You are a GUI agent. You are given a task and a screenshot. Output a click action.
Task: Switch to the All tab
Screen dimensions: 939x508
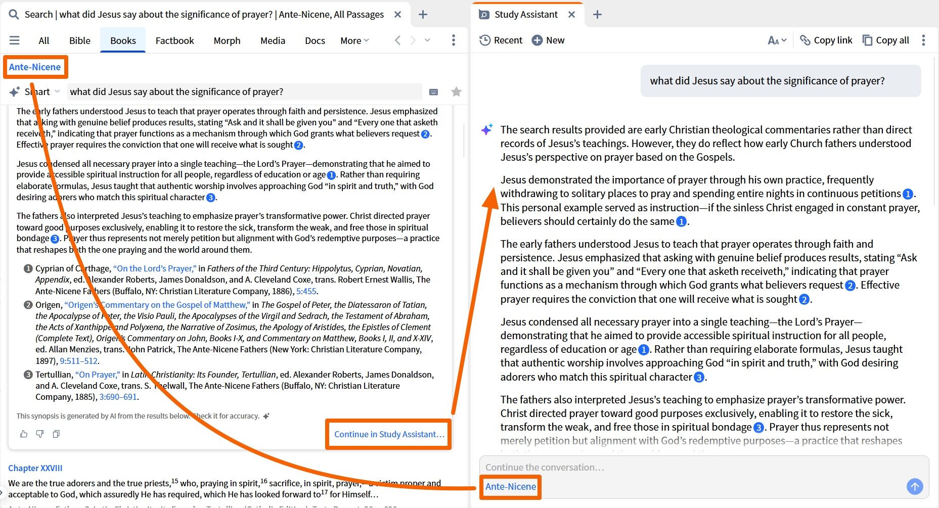[x=44, y=40]
